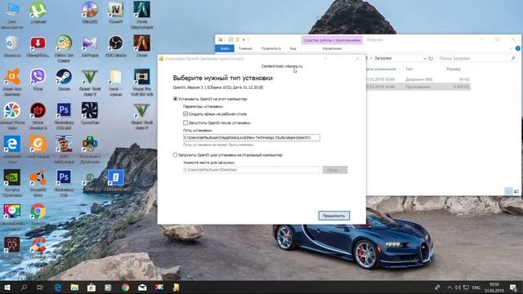Open the Вид tab in the Explorer window
This screenshot has width=523, height=294.
tap(293, 49)
